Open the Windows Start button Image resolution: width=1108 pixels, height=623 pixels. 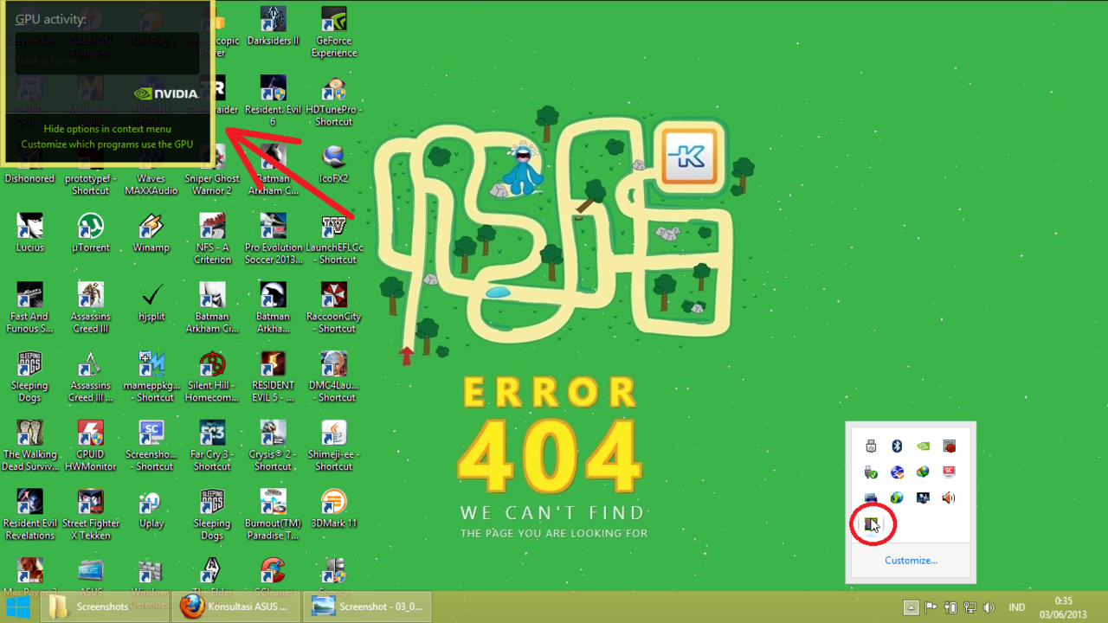tap(18, 607)
